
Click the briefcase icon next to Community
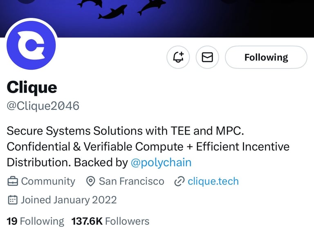tap(13, 181)
